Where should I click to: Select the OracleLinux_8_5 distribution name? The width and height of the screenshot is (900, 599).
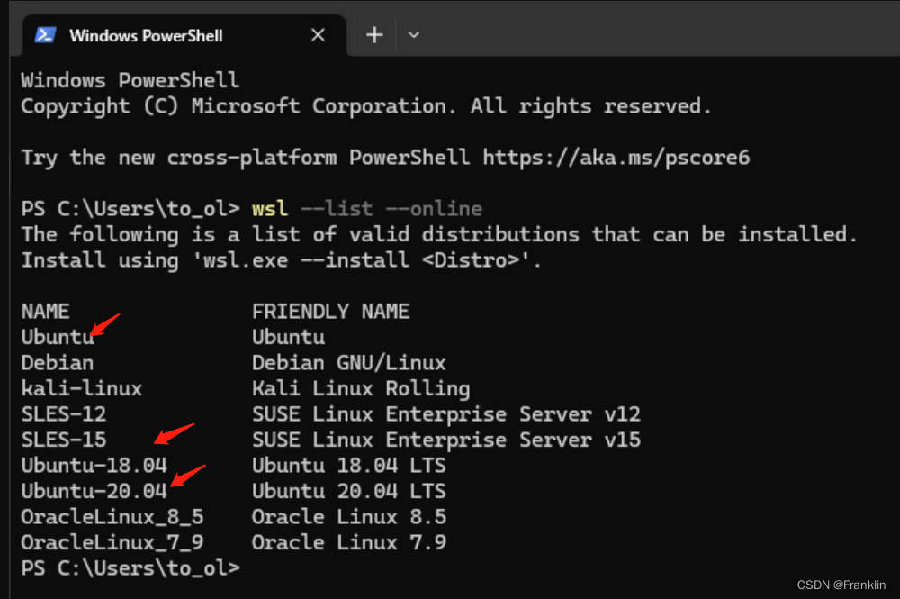[110, 516]
